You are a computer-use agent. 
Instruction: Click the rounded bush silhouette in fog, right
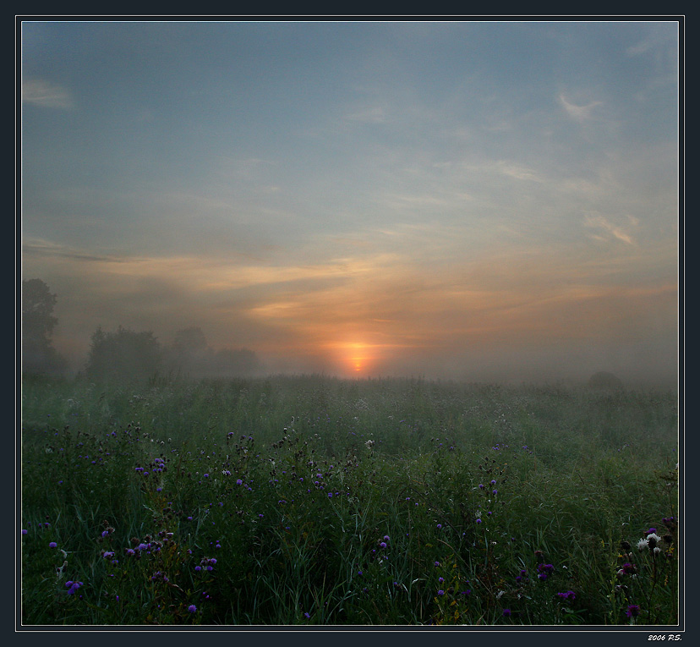point(604,381)
